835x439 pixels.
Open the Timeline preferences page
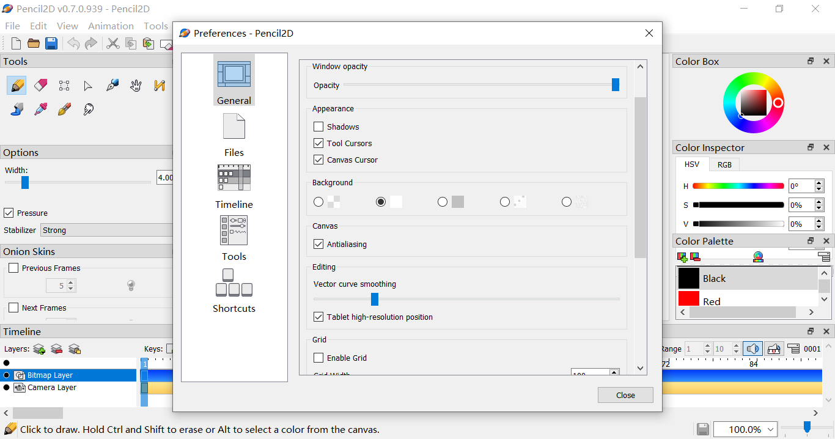[234, 187]
